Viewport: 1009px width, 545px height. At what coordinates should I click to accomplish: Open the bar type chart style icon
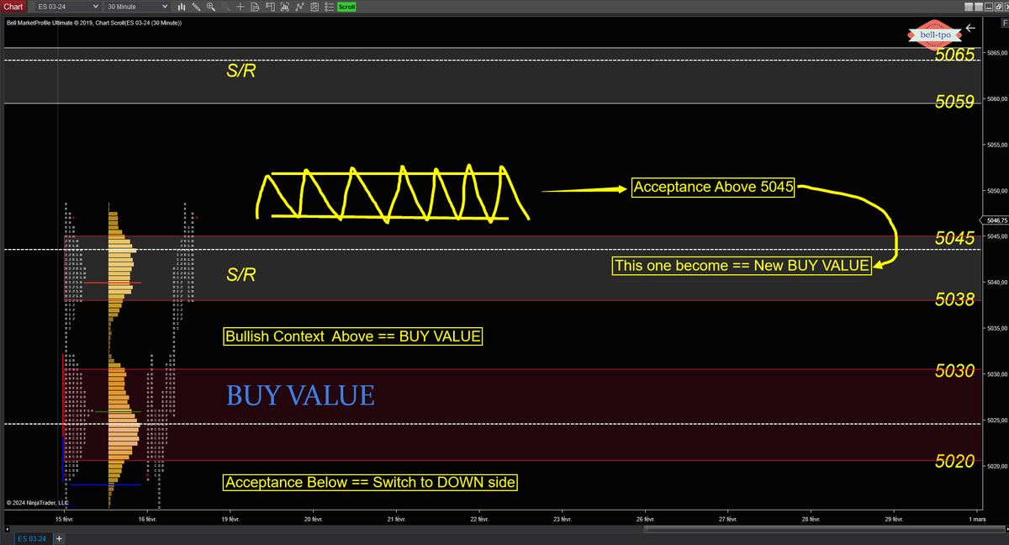coord(182,7)
